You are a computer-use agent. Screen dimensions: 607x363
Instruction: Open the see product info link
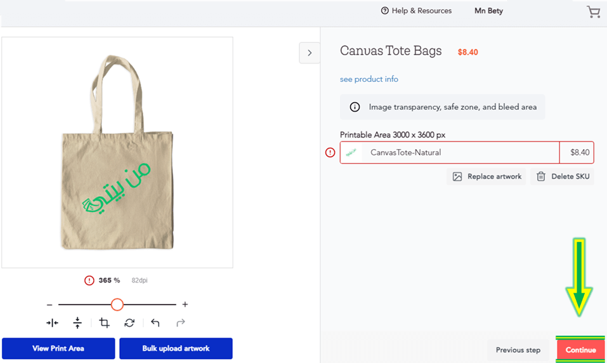(369, 79)
